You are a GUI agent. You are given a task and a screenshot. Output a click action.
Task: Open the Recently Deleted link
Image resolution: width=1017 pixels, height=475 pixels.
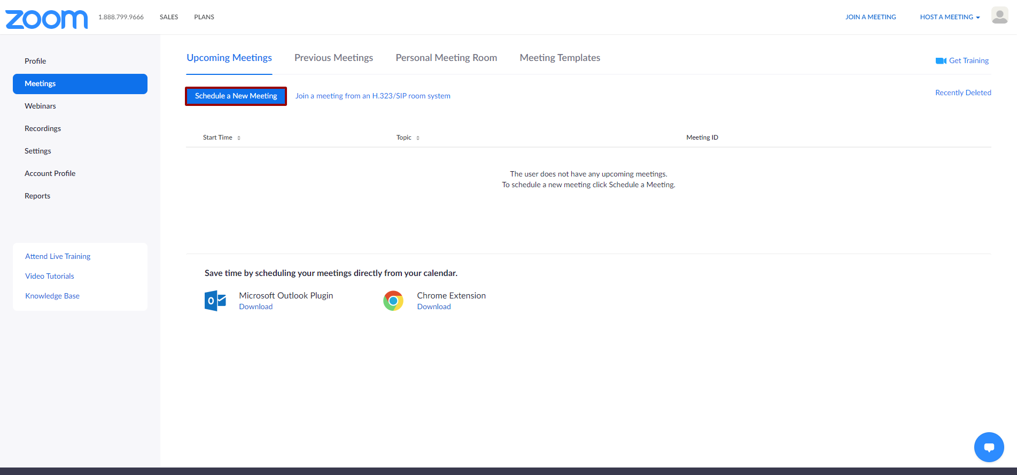[x=962, y=93]
